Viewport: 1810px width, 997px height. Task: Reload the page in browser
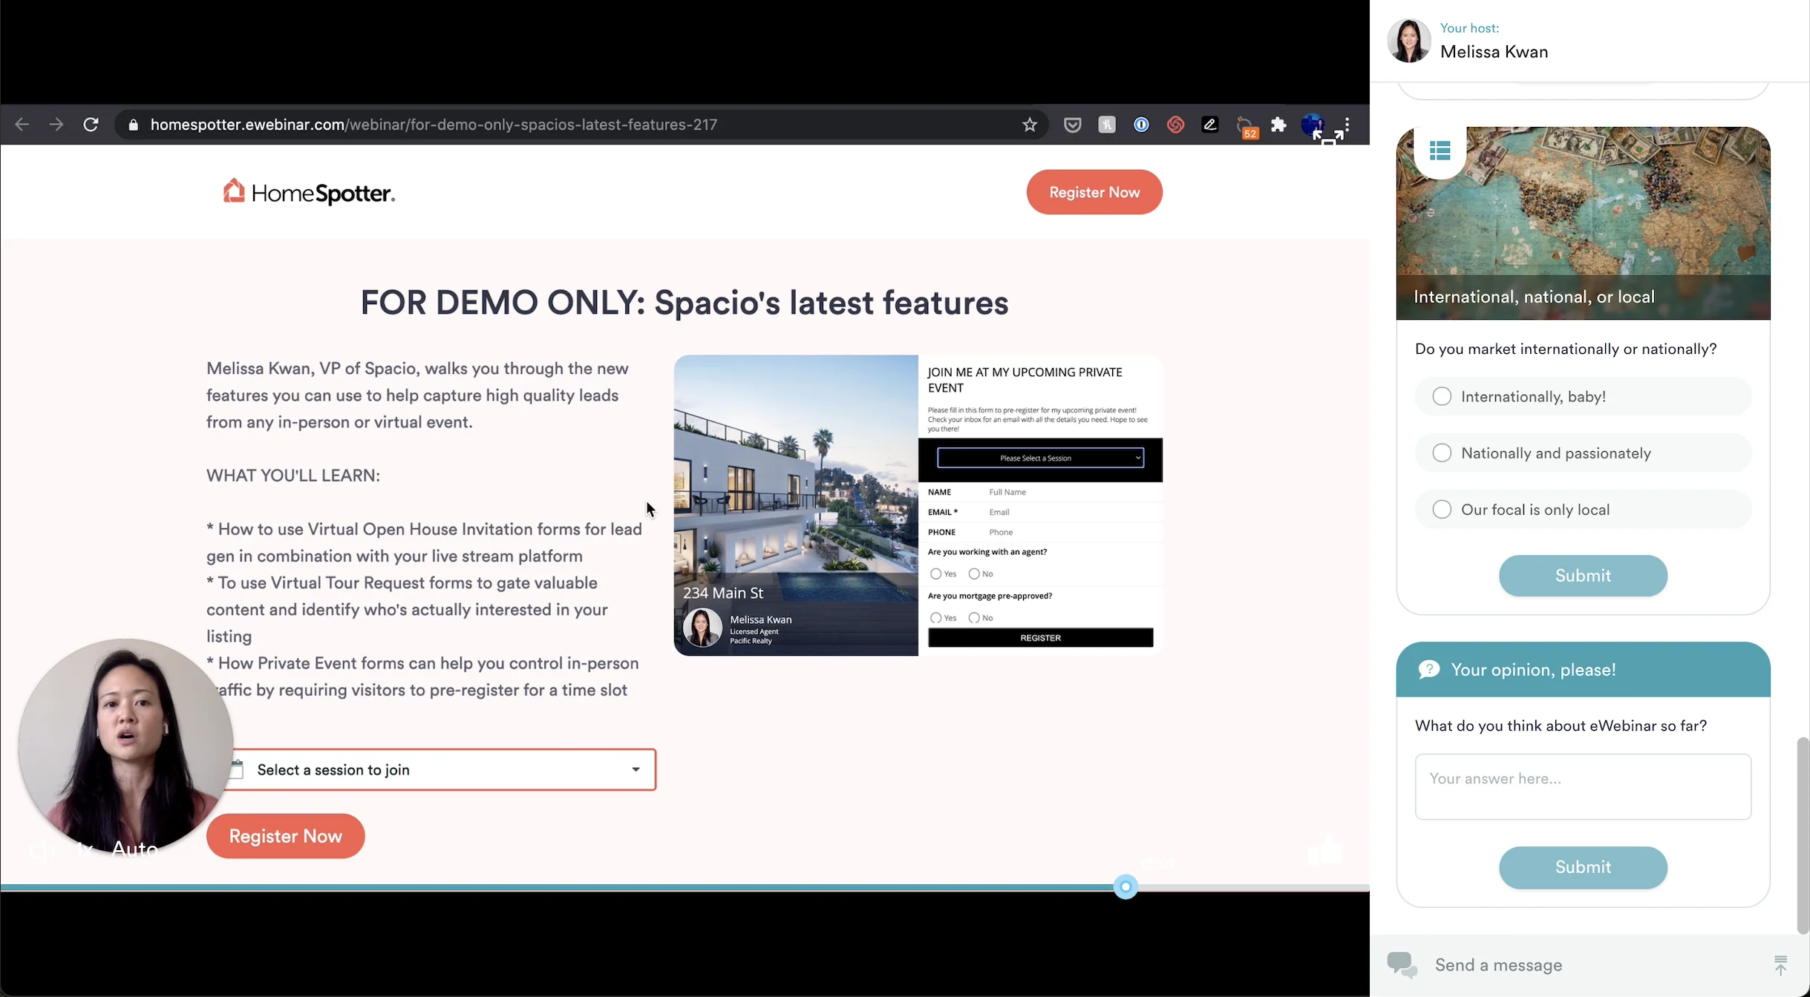pos(91,125)
